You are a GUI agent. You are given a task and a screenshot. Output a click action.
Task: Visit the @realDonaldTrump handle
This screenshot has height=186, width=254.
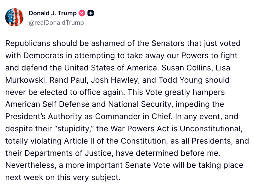(56, 23)
